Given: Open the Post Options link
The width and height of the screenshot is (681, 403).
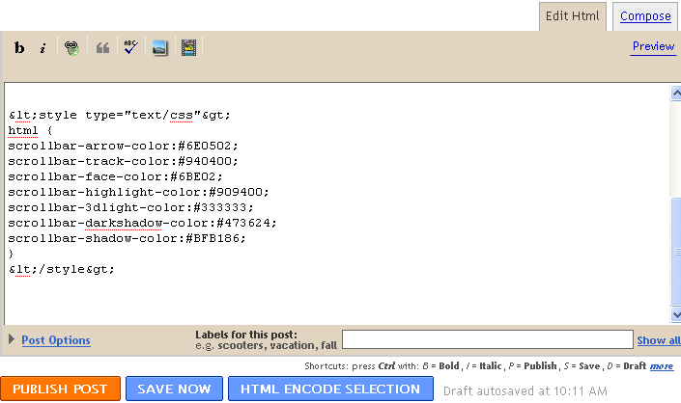Looking at the screenshot, I should point(56,340).
